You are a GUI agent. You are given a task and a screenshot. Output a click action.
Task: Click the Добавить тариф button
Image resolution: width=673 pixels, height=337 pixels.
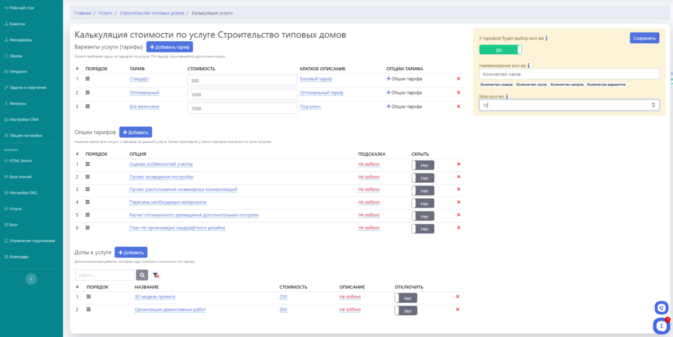tap(169, 47)
